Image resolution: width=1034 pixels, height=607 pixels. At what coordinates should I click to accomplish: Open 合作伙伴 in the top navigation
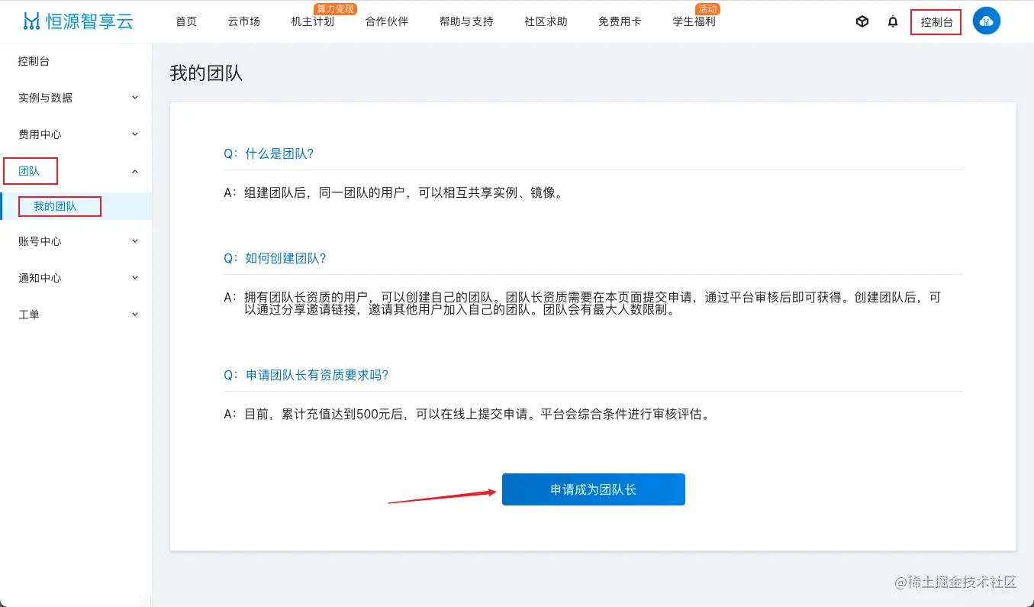387,21
